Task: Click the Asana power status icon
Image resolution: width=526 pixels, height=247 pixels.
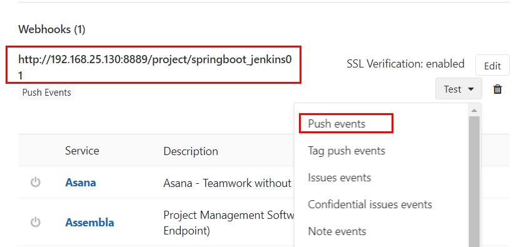Action: tap(36, 183)
